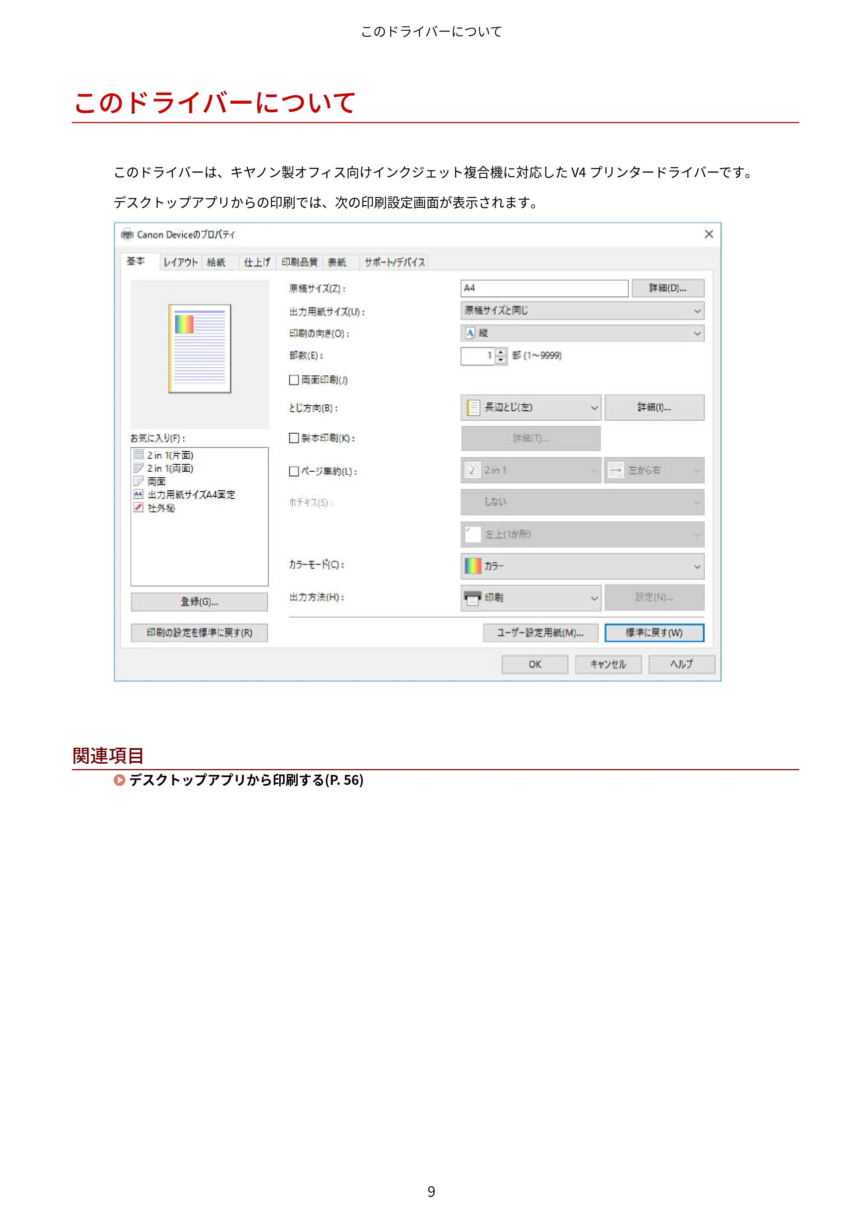Click the left-to-right page order arrow icon
This screenshot has width=863, height=1222.
pos(616,470)
